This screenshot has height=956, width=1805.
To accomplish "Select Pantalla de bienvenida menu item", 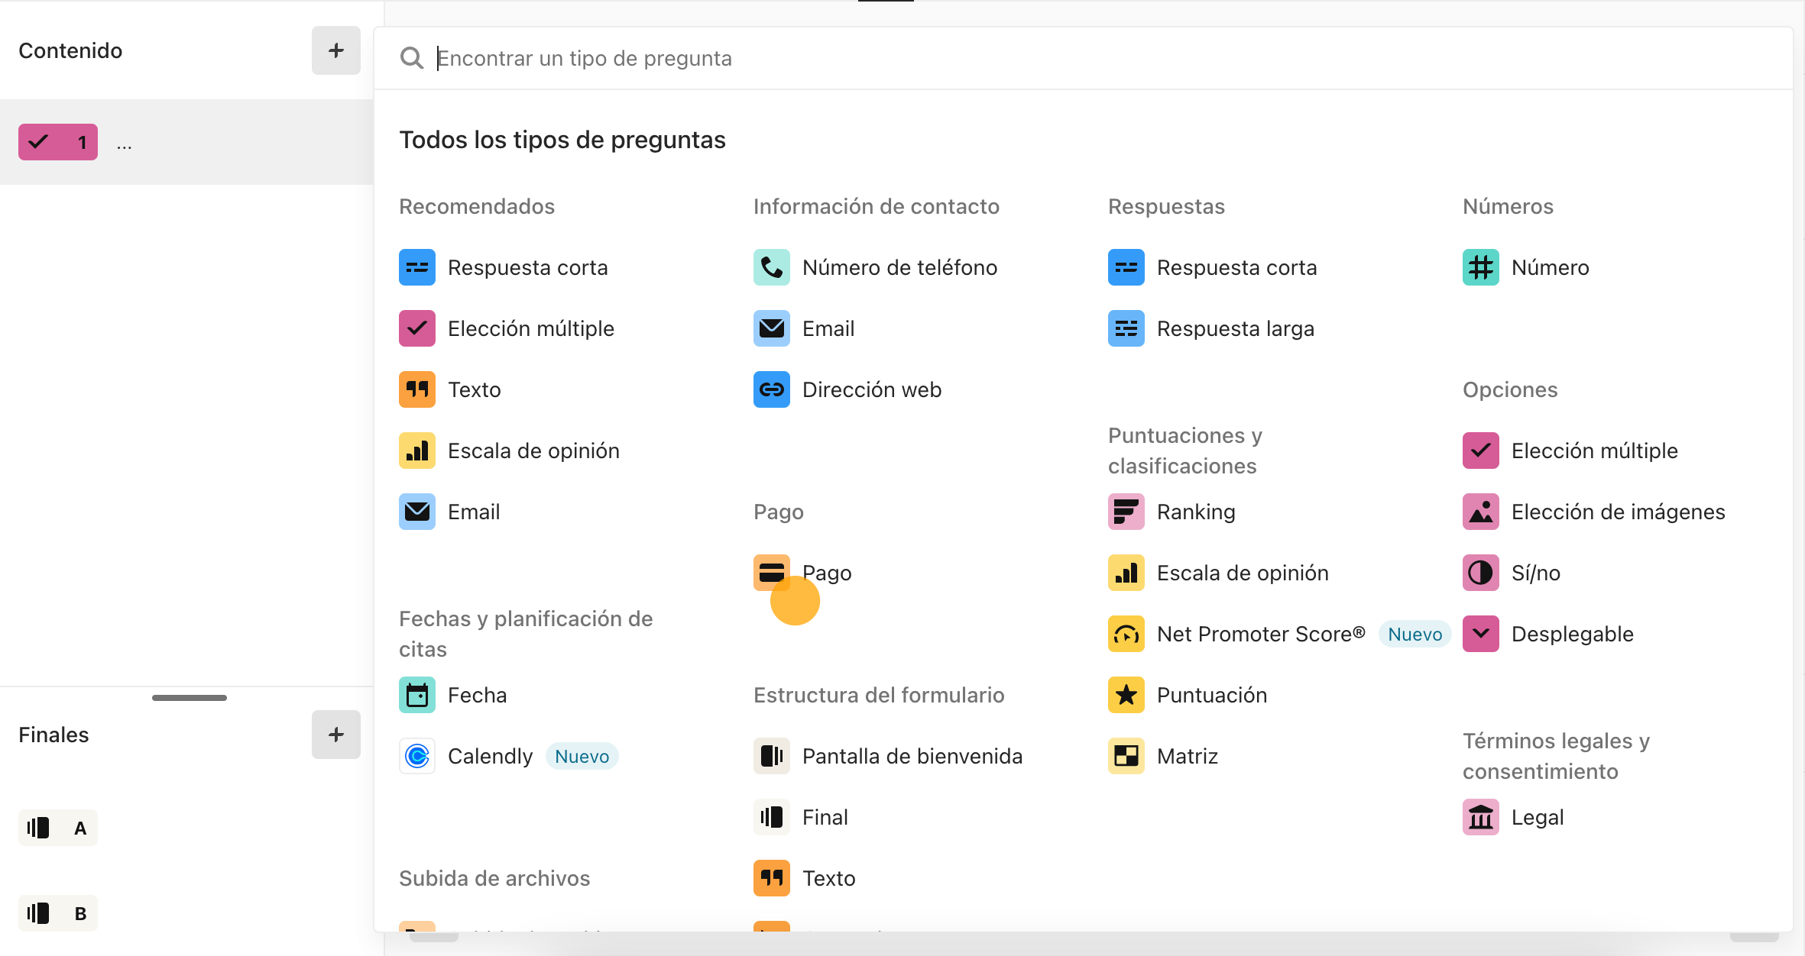I will (x=912, y=756).
